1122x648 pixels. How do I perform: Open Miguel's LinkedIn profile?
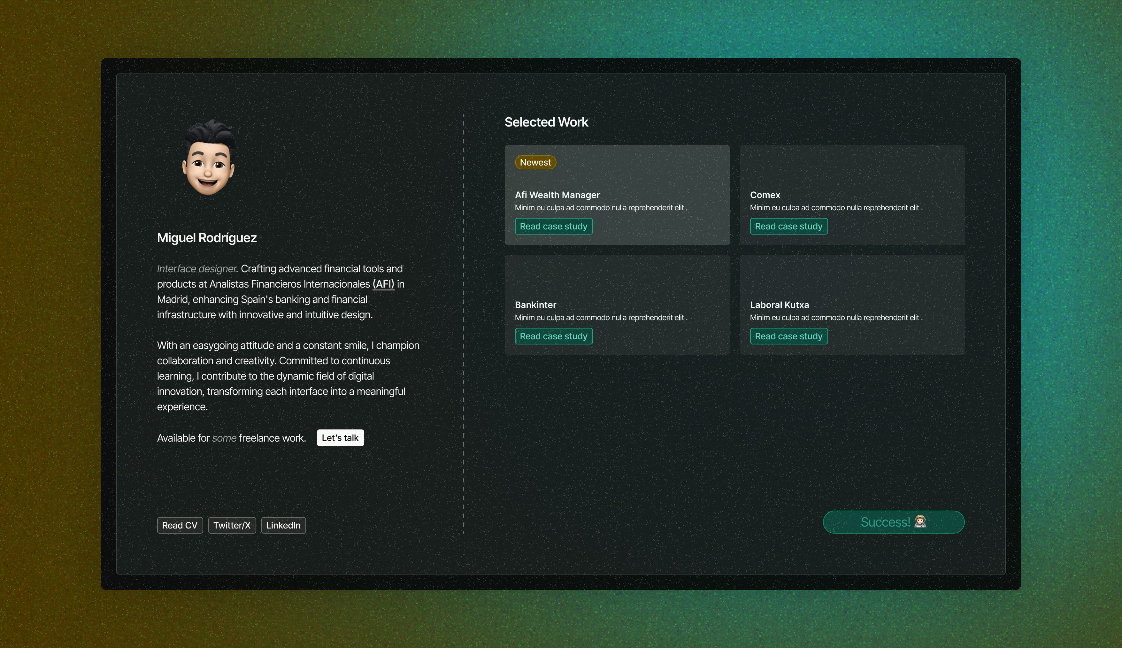coord(283,525)
